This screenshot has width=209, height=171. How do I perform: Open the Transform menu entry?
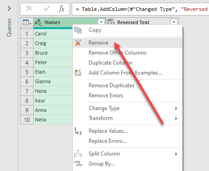click(x=127, y=118)
